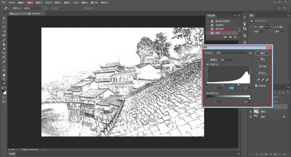Select the Pen tool
This screenshot has height=157, width=291.
coord(4,62)
